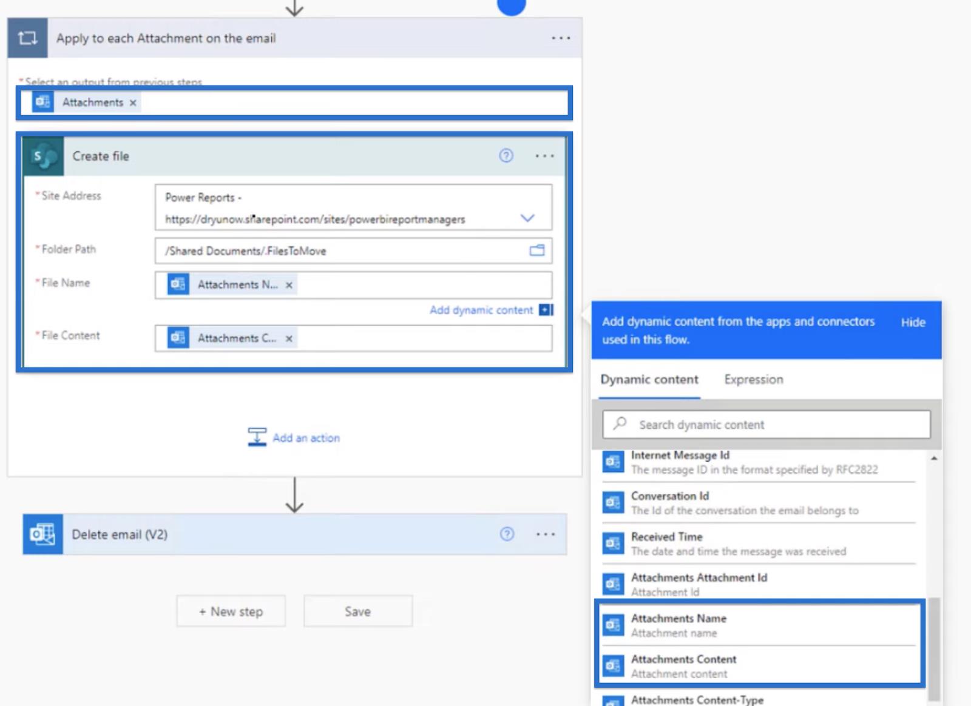Select Attachments Content-Type dynamic content
971x706 pixels.
[759, 699]
